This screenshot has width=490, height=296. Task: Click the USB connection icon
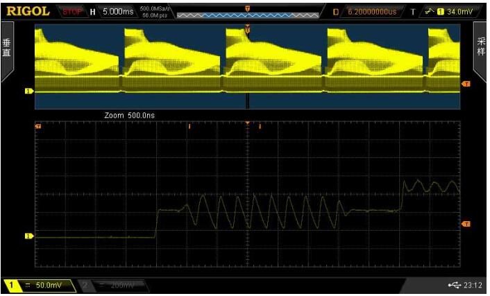tap(454, 285)
